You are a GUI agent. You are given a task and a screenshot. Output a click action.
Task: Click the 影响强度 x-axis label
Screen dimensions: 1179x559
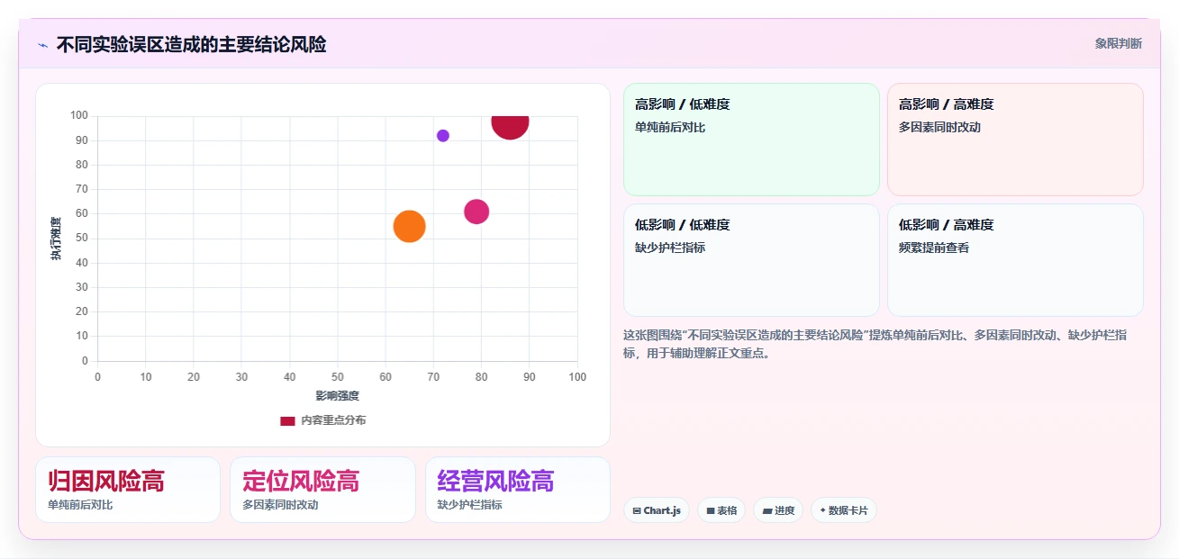[x=338, y=396]
